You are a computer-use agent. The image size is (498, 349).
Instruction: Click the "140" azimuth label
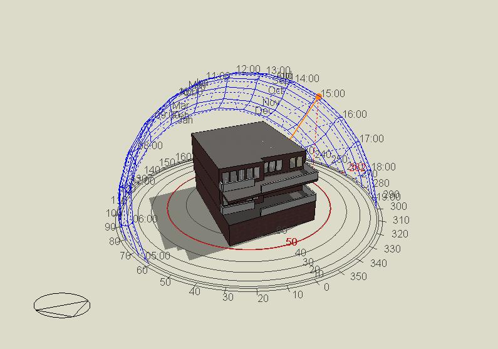pyautogui.click(x=152, y=170)
